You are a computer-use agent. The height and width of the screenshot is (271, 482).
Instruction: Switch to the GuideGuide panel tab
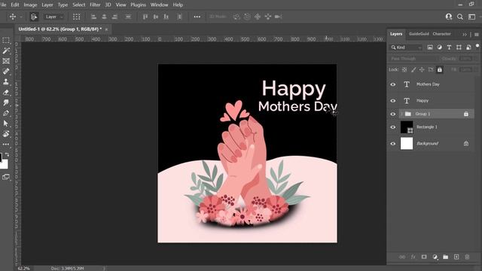point(419,34)
